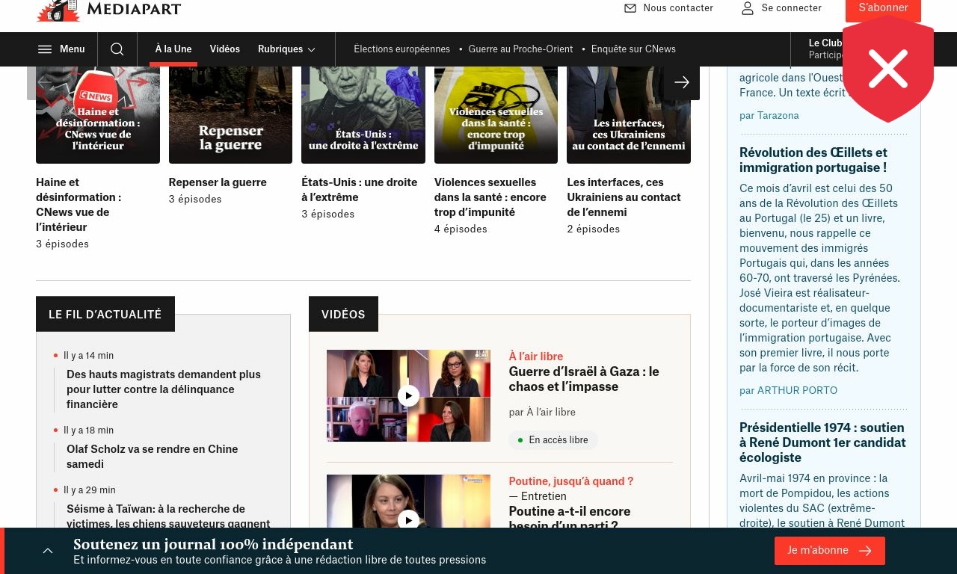Viewport: 957px width, 574px height.
Task: Open hauts magistrats délinquance financière article
Action: 164,389
